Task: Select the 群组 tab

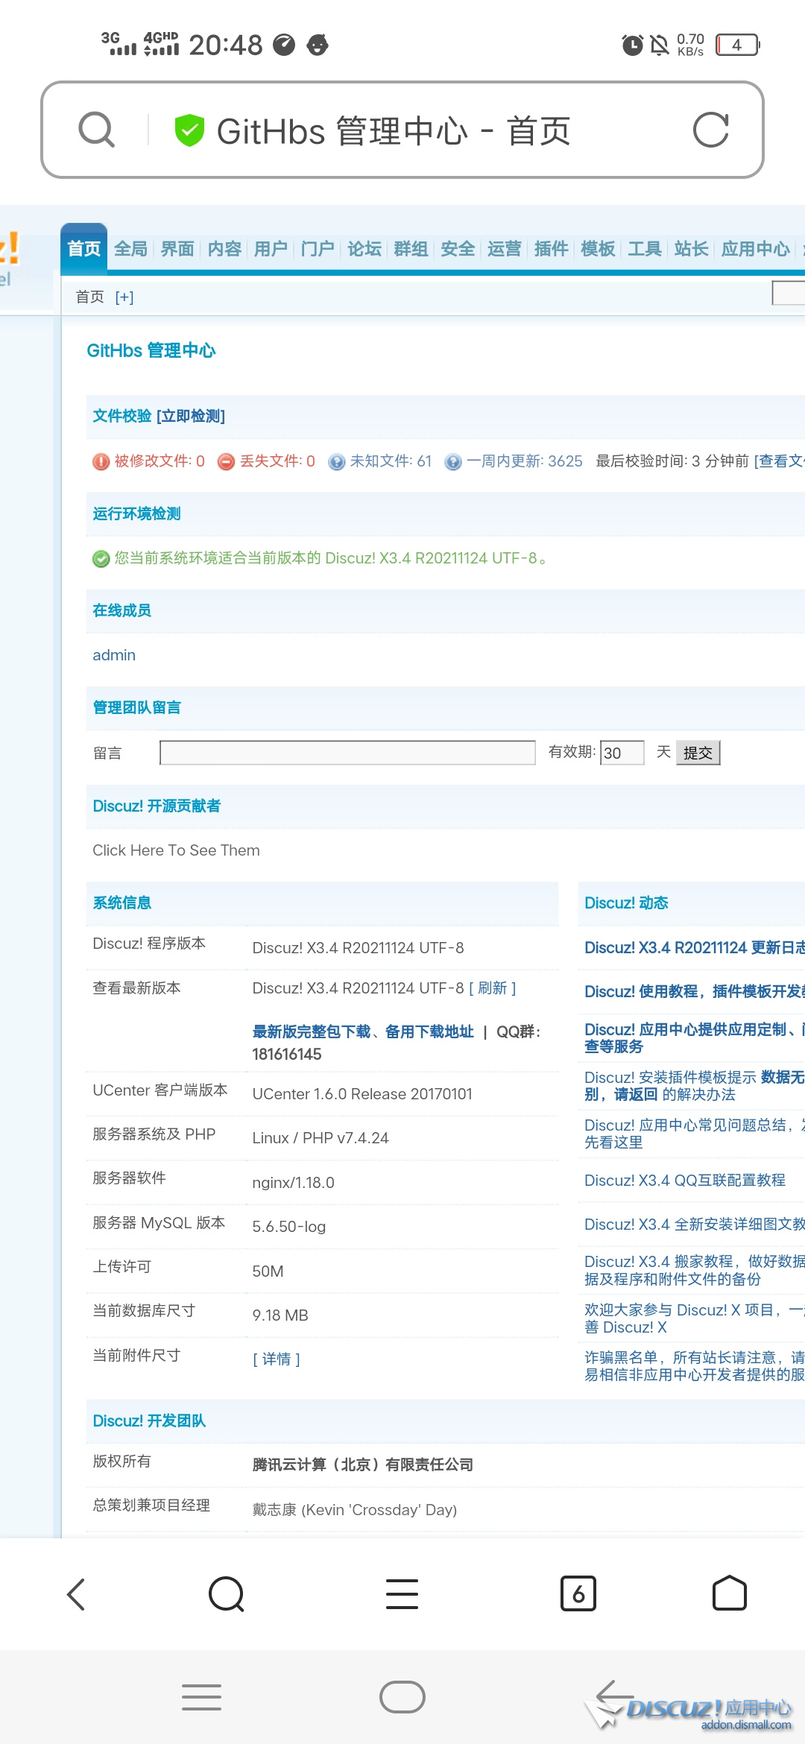Action: (x=411, y=248)
